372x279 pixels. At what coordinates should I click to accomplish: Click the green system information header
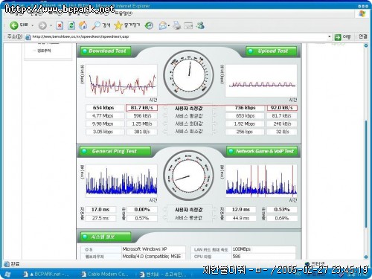[106, 237]
